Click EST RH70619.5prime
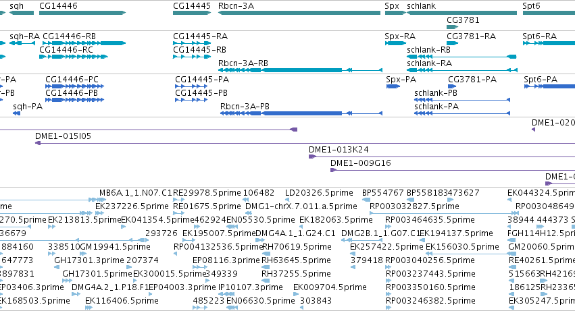This screenshot has width=575, height=311. 297,247
